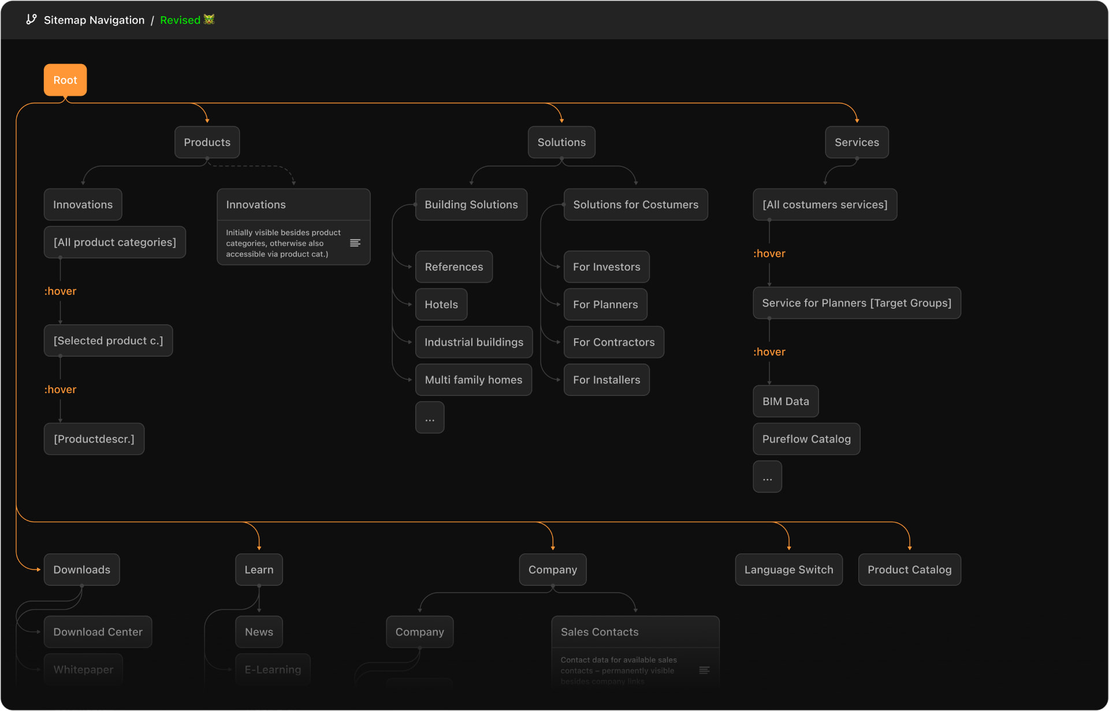Select the News node
Screen dimensions: 1109x711
(259, 633)
